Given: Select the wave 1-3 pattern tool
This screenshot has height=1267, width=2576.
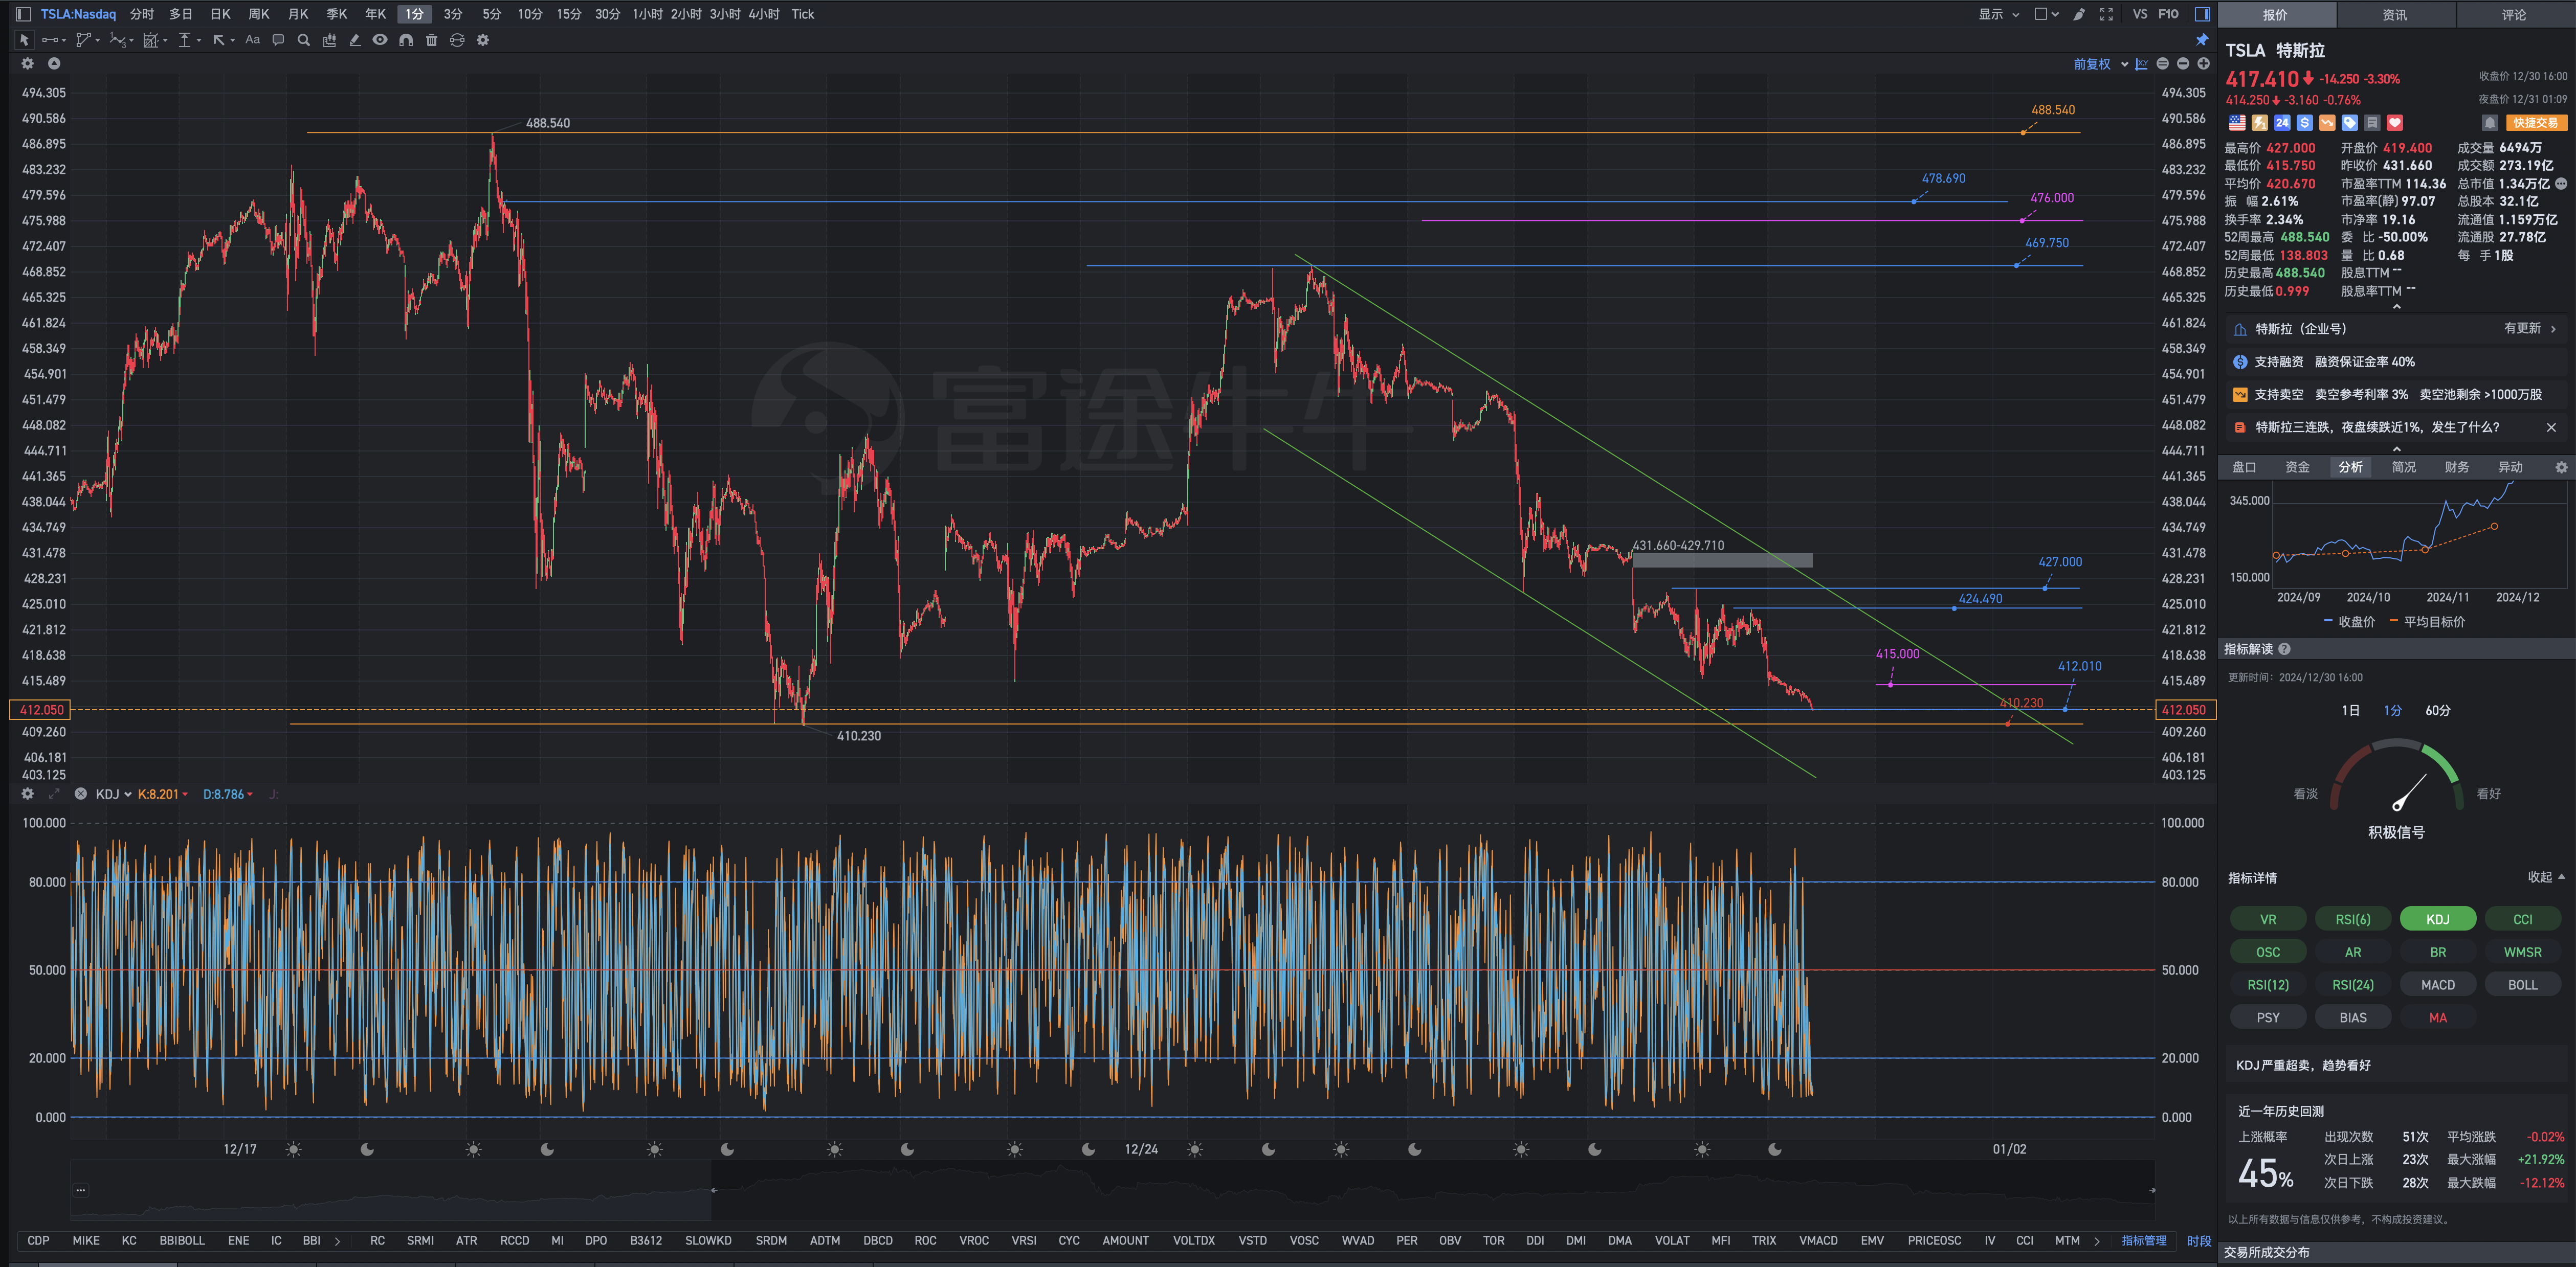Looking at the screenshot, I should pos(119,40).
